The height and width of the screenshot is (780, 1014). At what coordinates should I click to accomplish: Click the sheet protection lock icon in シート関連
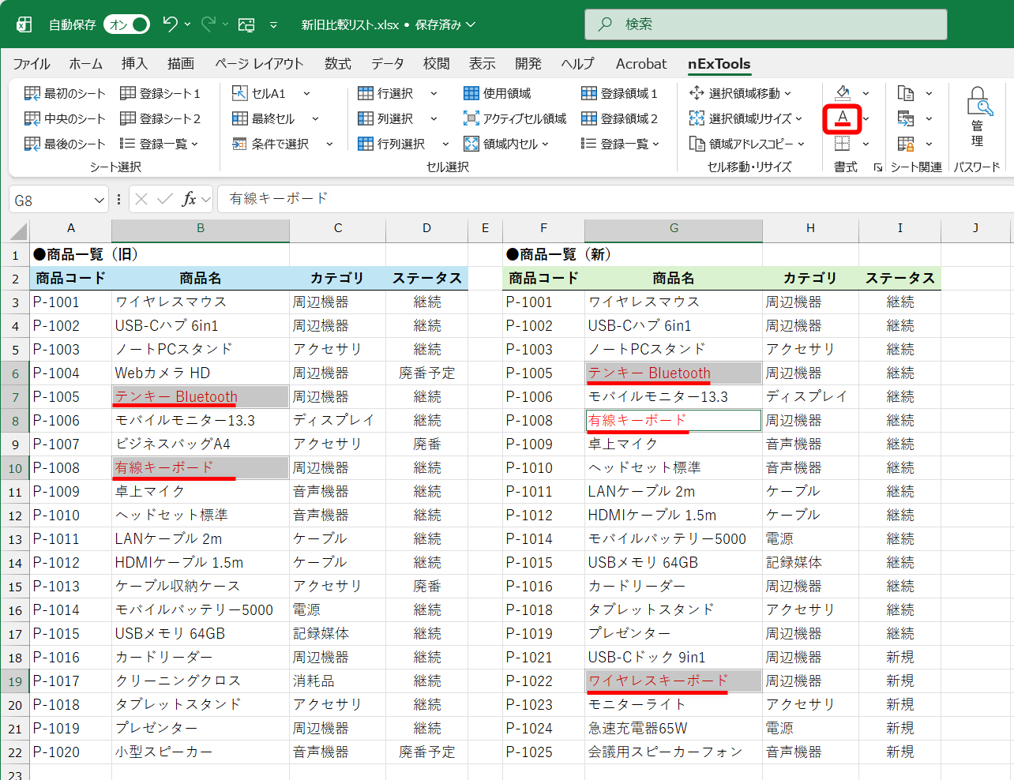click(x=906, y=144)
